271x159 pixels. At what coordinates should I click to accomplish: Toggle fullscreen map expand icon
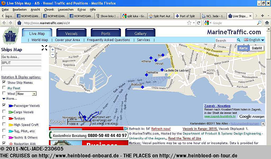44,48
